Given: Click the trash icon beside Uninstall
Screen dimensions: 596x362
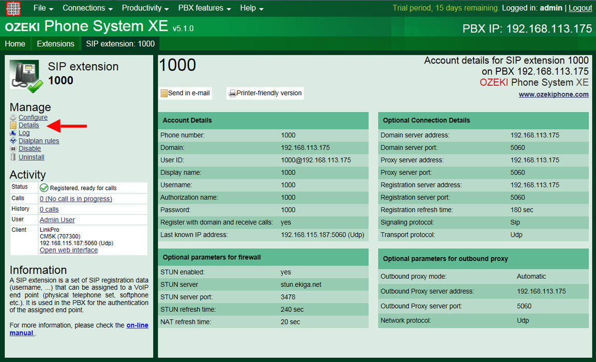Looking at the screenshot, I should (13, 157).
